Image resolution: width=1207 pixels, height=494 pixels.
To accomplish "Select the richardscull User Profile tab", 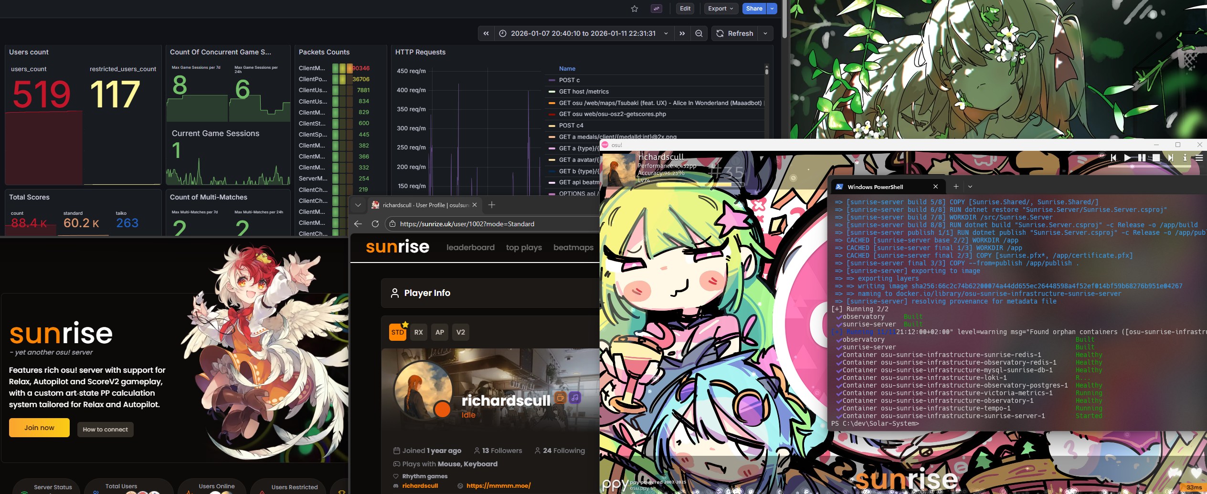I will tap(425, 205).
